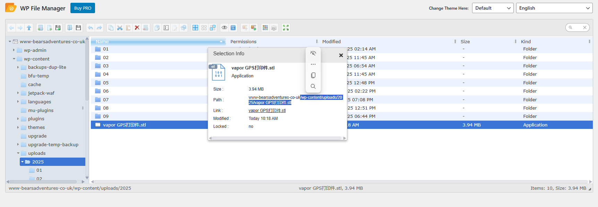
Task: Sort files by the Size column header
Action: (465, 41)
